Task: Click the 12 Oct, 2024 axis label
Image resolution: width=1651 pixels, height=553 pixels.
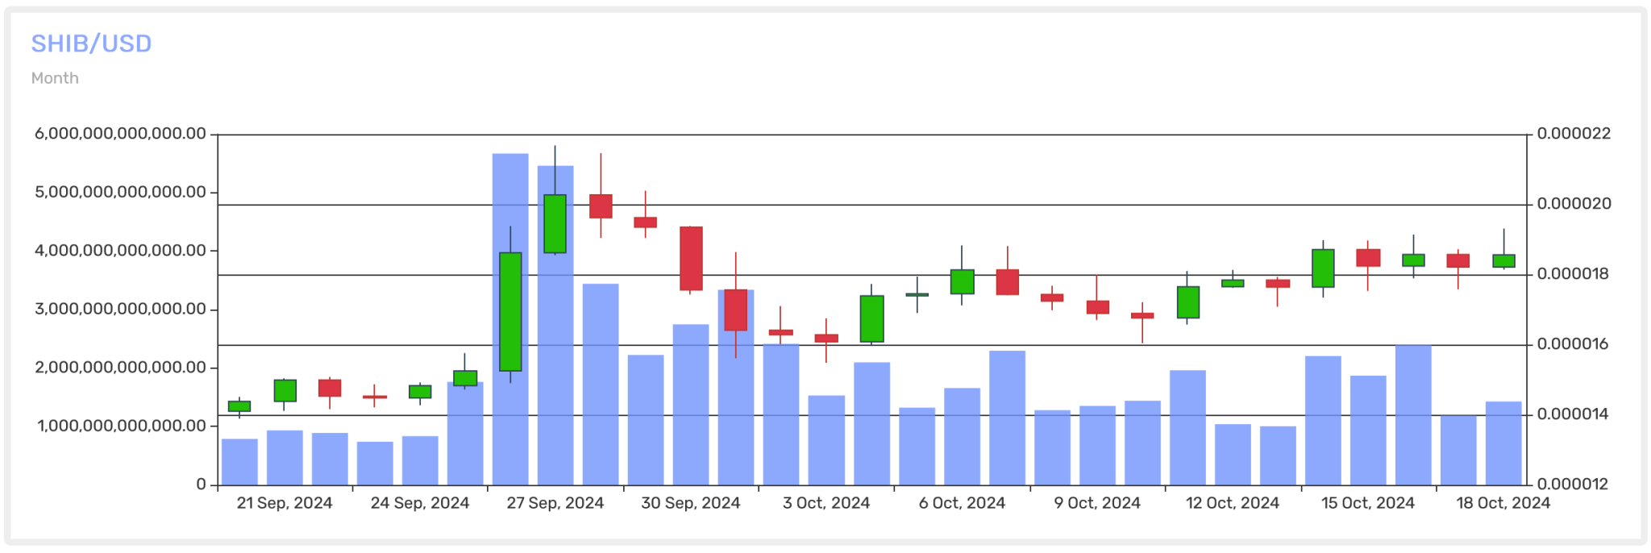Action: coord(1233,503)
